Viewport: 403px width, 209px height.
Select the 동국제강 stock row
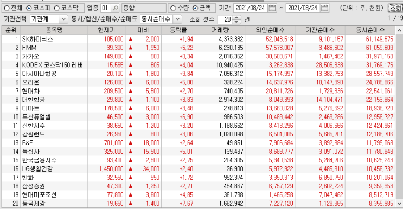click(199, 204)
